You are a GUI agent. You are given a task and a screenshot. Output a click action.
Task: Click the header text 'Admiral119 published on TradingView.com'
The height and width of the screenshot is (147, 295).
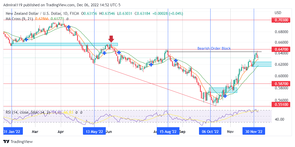[x=39, y=5]
